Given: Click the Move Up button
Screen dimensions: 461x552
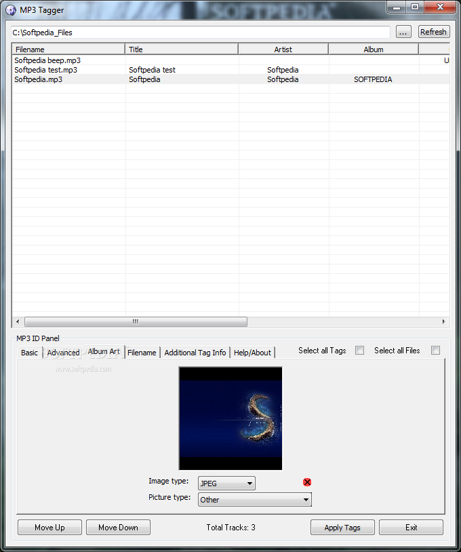Looking at the screenshot, I should point(49,528).
